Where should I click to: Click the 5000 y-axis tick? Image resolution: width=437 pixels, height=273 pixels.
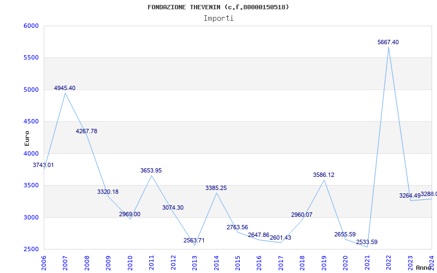pyautogui.click(x=31, y=90)
